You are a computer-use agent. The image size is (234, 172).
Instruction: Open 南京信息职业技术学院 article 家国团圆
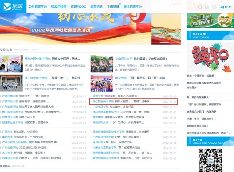[136, 158]
